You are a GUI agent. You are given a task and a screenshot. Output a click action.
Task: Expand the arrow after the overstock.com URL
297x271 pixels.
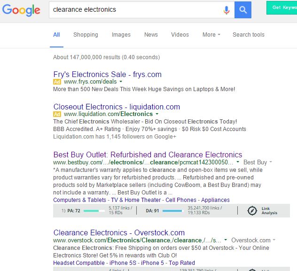[226, 240]
